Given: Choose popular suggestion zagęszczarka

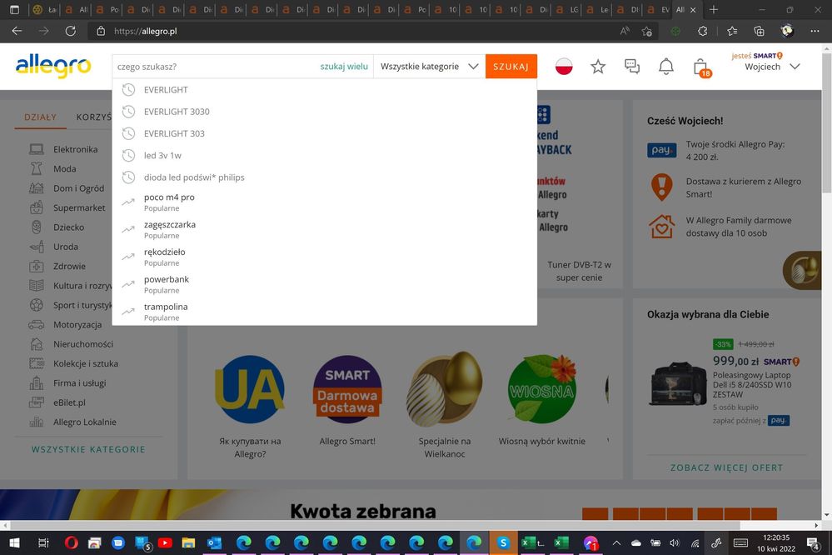Looking at the screenshot, I should (324, 229).
